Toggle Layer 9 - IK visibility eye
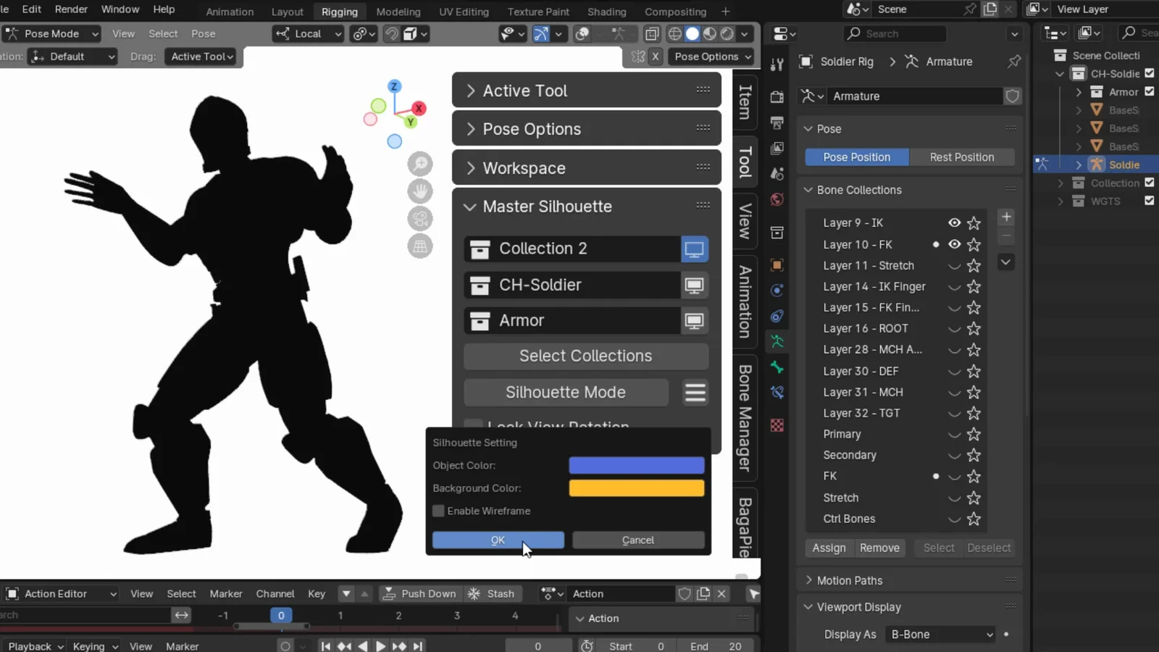The height and width of the screenshot is (652, 1159). (954, 222)
